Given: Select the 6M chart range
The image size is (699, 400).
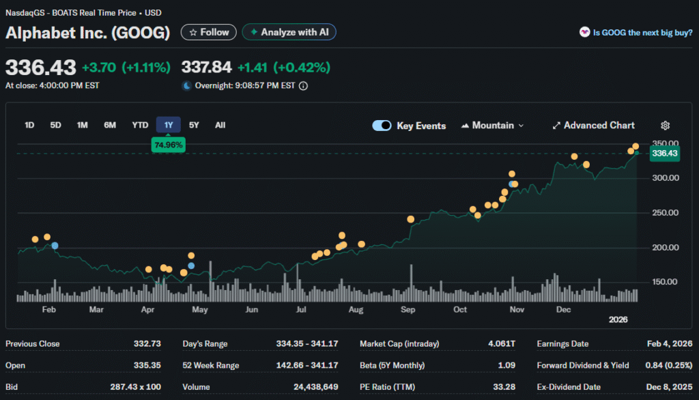Looking at the screenshot, I should [x=109, y=125].
